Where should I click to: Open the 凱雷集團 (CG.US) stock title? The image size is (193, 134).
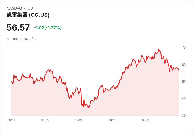click(28, 15)
